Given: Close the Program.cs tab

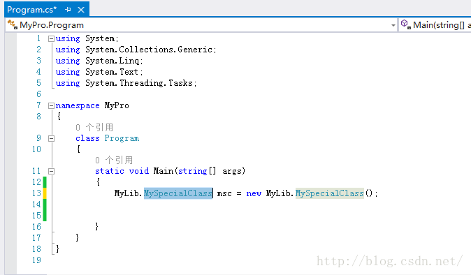Looking at the screenshot, I should pyautogui.click(x=81, y=10).
